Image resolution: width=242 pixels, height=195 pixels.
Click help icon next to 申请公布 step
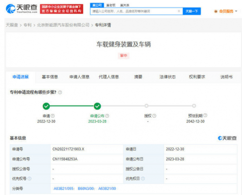(x=107, y=116)
